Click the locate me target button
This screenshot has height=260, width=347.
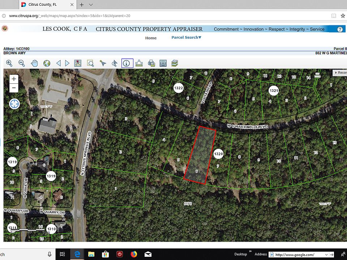pos(14,104)
